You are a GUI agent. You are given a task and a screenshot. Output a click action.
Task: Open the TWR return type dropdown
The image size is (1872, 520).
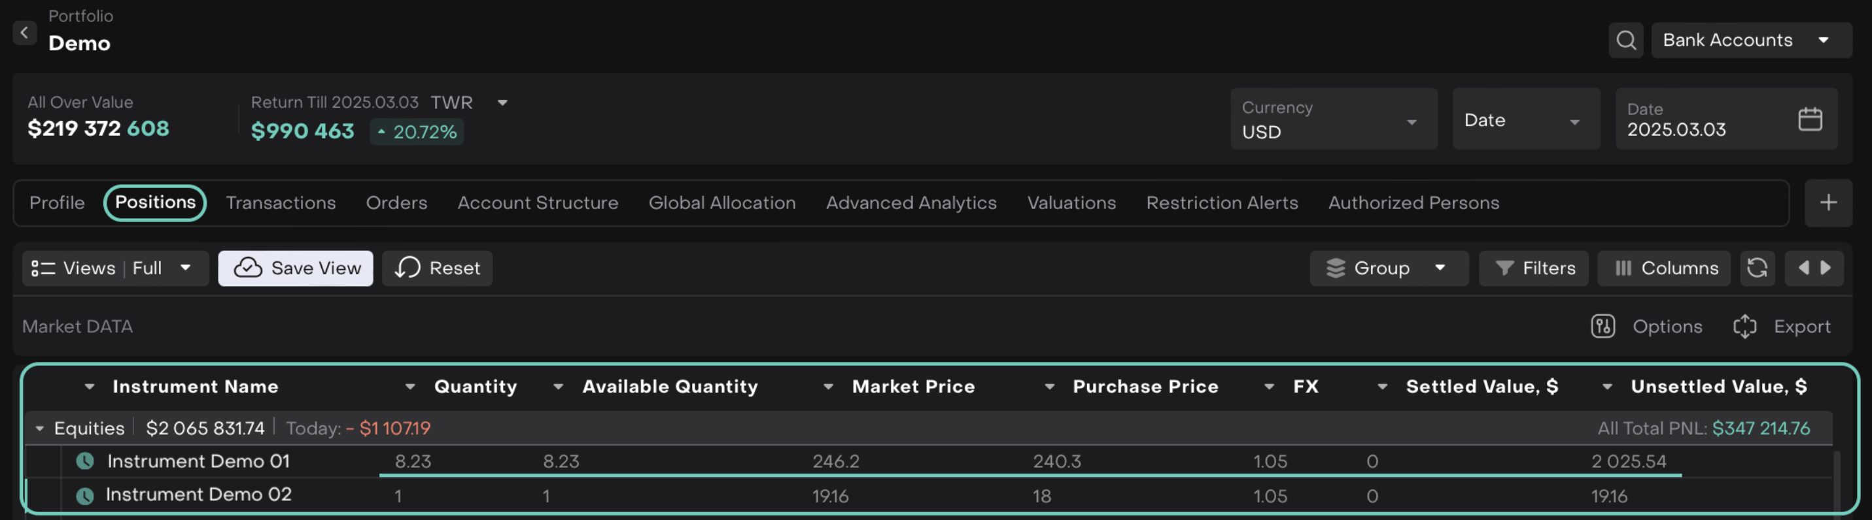pyautogui.click(x=502, y=103)
